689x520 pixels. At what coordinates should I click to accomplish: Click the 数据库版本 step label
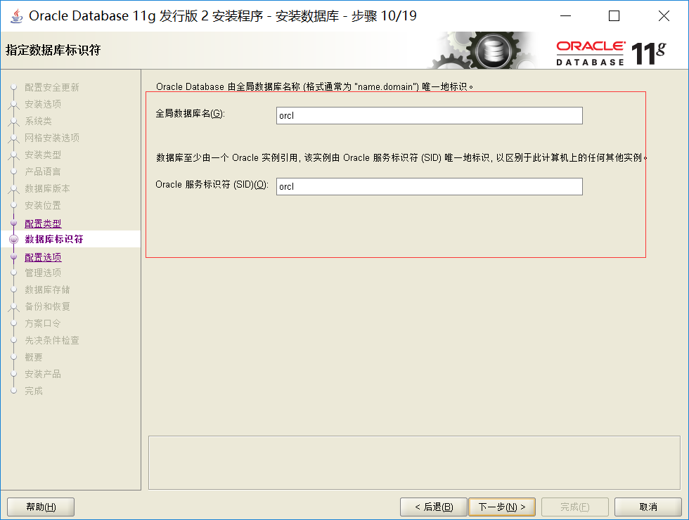click(48, 188)
